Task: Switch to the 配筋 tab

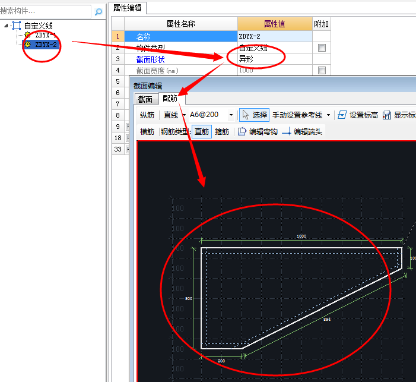Action: point(170,98)
